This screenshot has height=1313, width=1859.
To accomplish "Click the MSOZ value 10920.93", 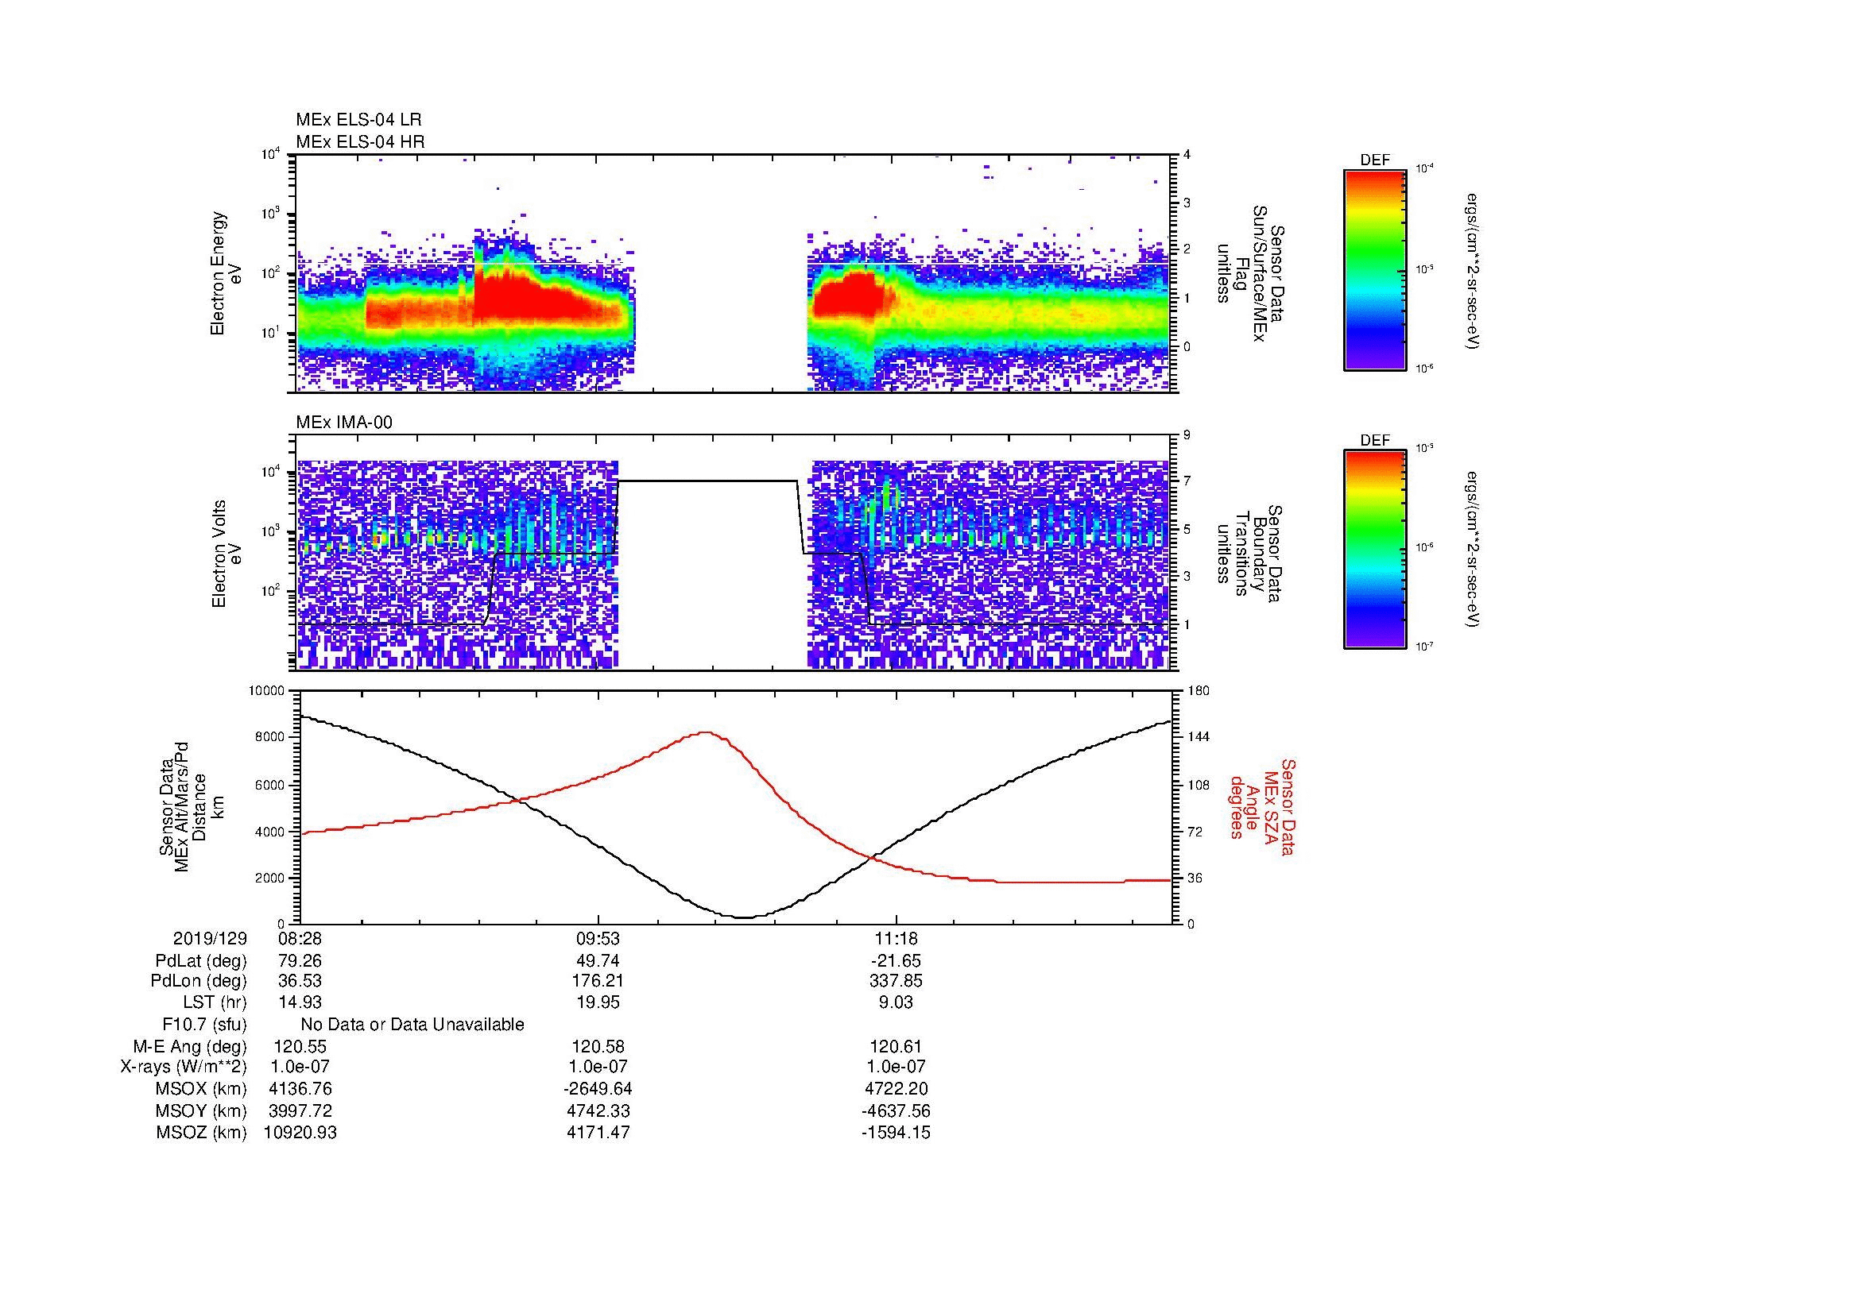I will [x=300, y=1133].
